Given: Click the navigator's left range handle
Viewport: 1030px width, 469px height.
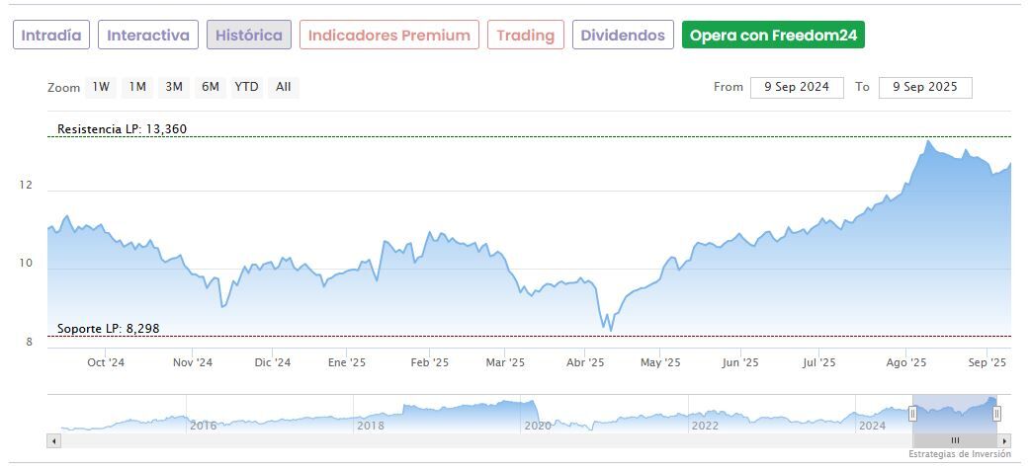Looking at the screenshot, I should 912,414.
